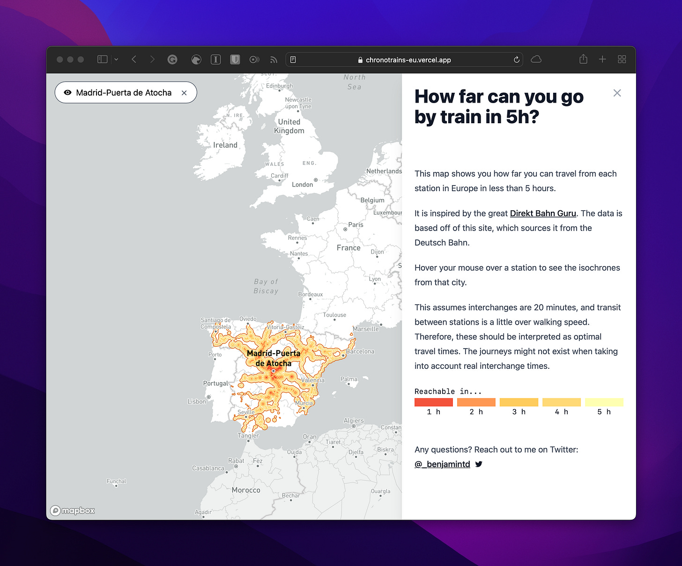This screenshot has height=566, width=682.
Task: Click the Lisbon label on the map
Action: (197, 402)
